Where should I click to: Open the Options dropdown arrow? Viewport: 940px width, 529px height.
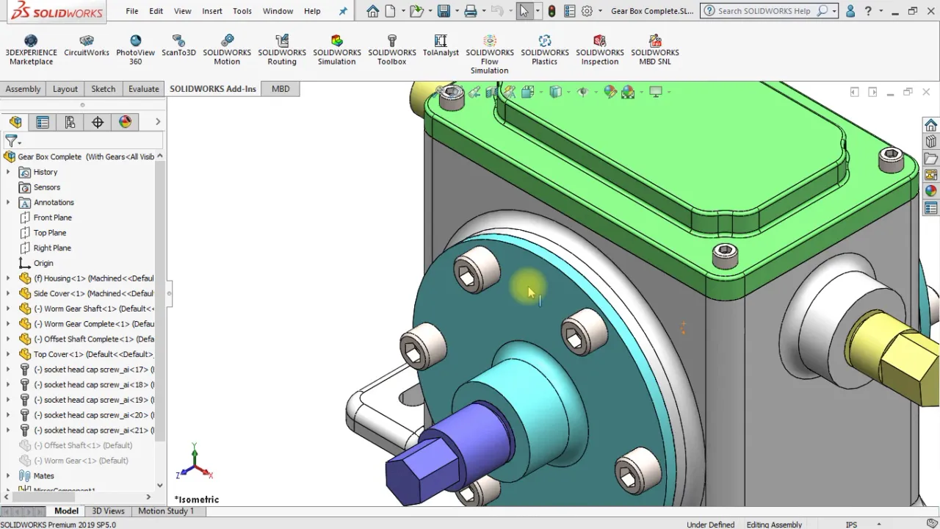tap(600, 11)
